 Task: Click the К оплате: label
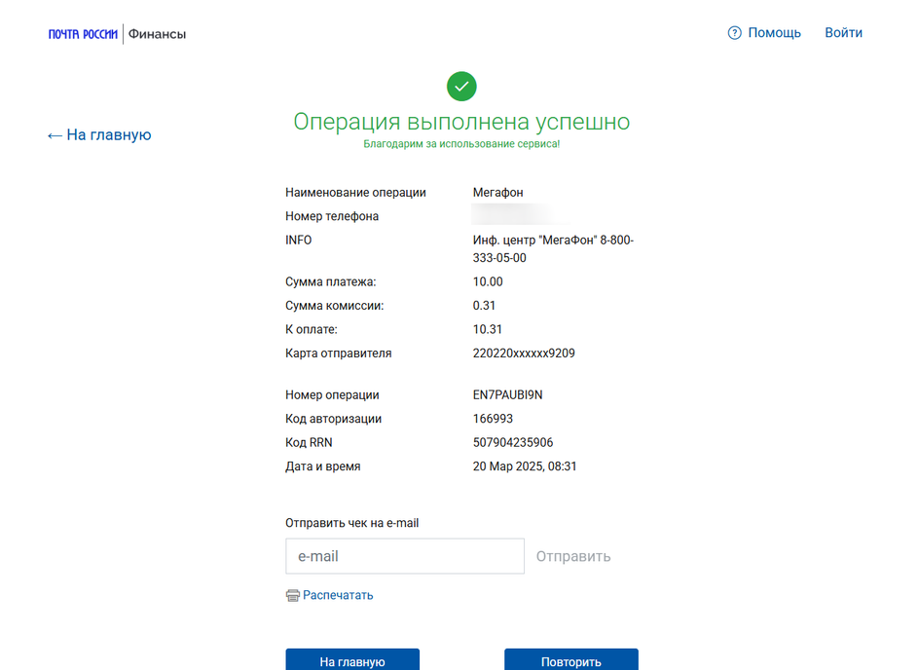tap(312, 329)
